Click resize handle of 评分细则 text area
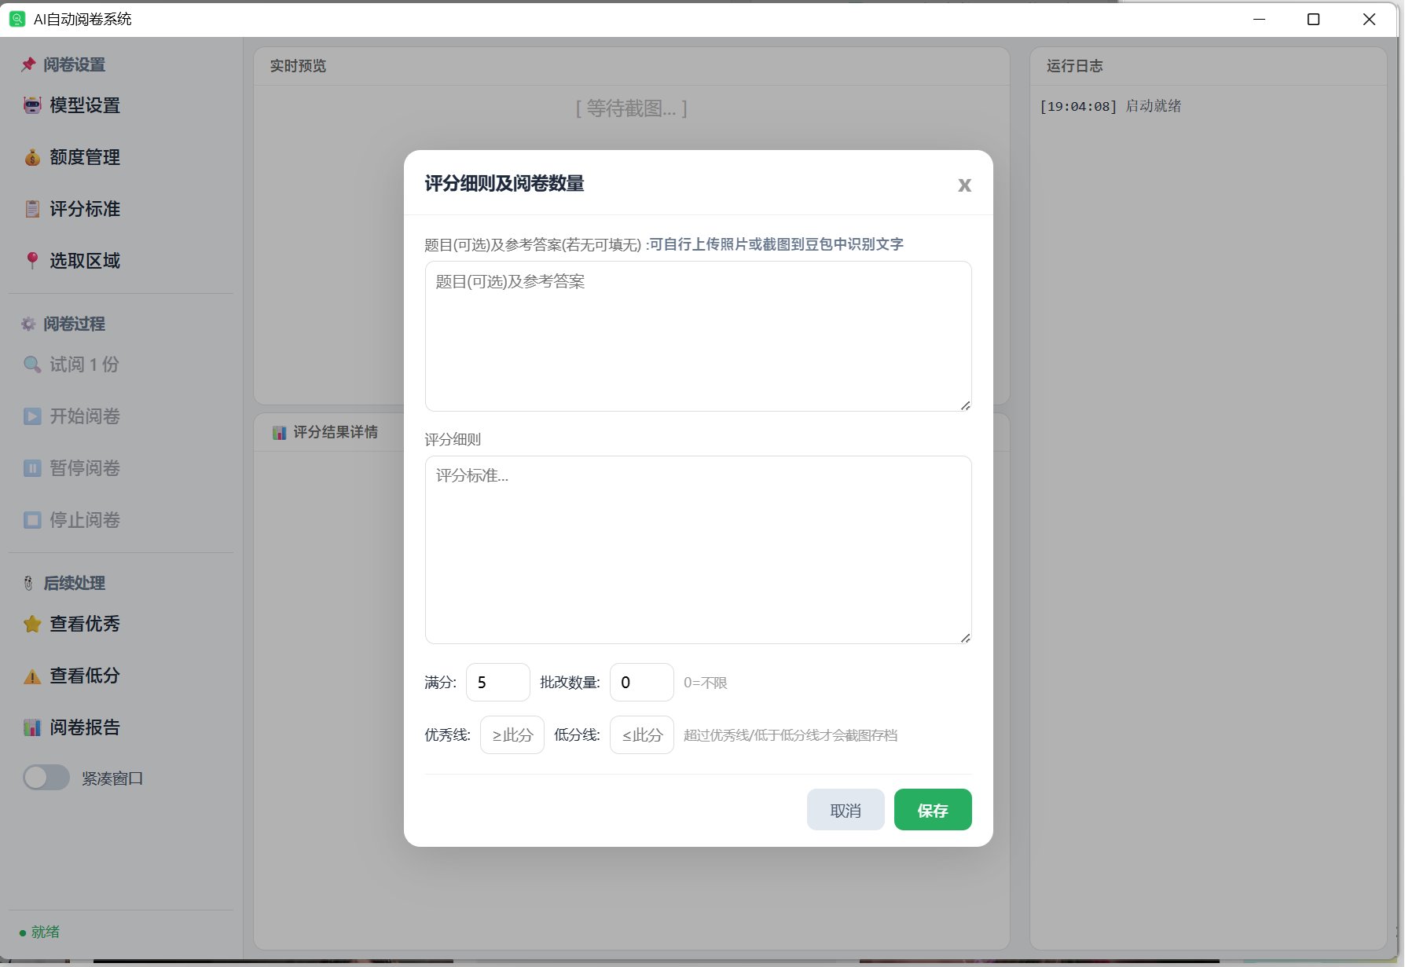Image resolution: width=1405 pixels, height=967 pixels. point(965,638)
